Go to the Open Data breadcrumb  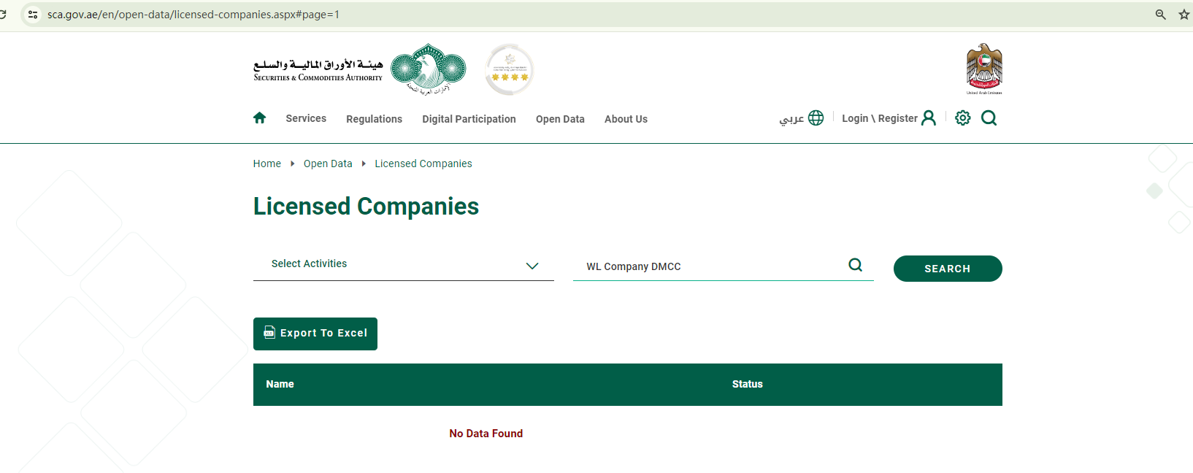click(328, 164)
